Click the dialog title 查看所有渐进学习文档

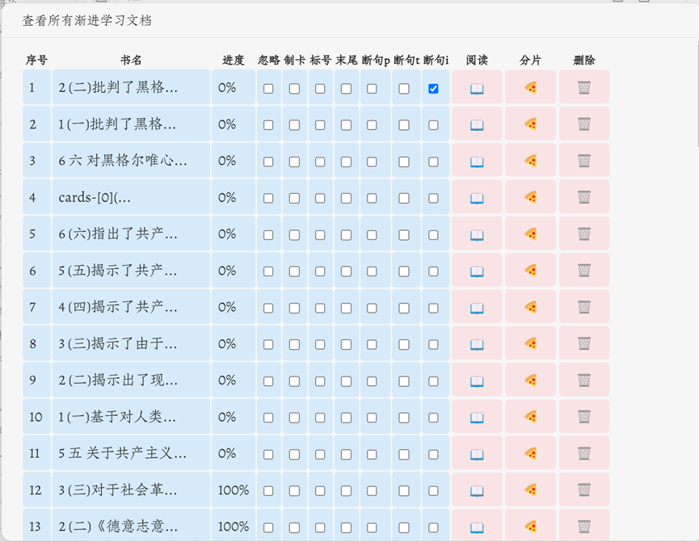coord(87,20)
